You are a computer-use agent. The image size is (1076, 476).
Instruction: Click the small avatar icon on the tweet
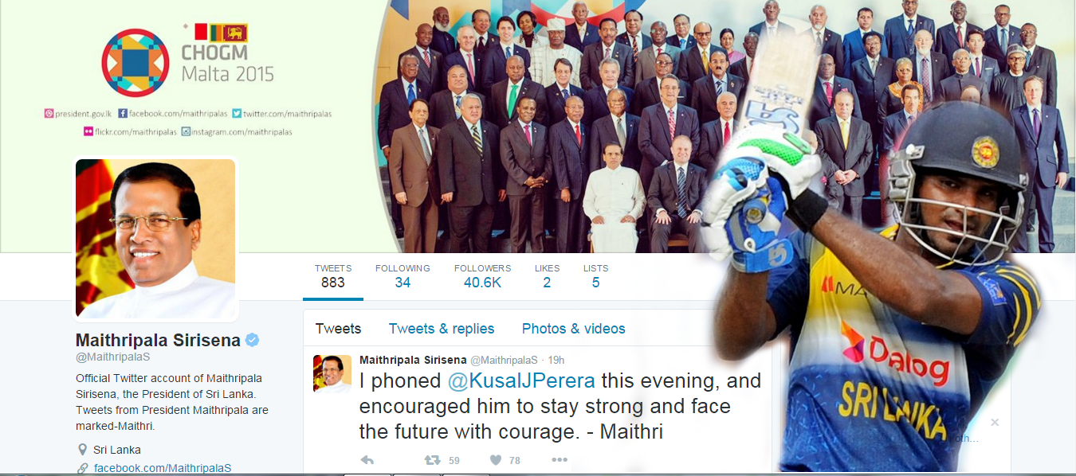(x=332, y=374)
